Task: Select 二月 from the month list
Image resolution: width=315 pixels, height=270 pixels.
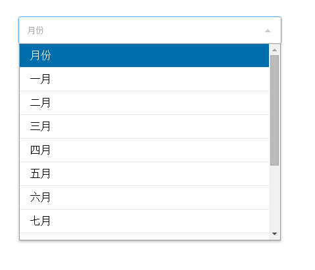Action: click(144, 102)
